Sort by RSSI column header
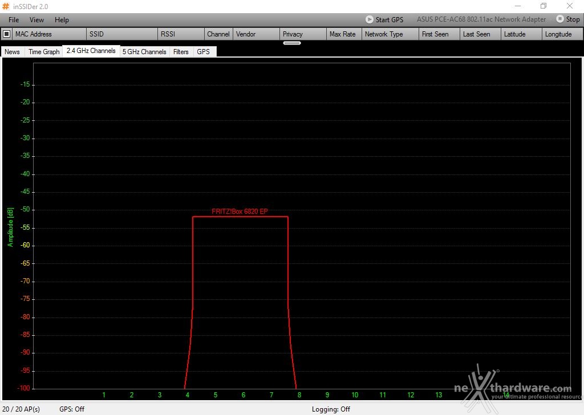 [x=181, y=34]
